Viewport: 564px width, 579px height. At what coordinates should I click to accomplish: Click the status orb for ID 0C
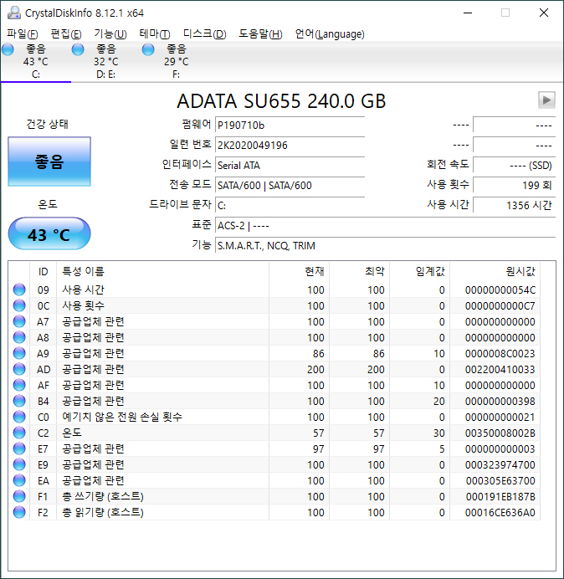[19, 305]
